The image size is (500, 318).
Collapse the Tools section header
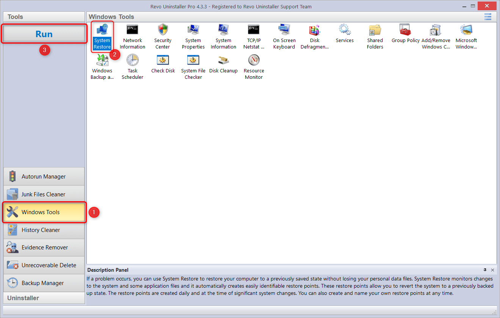click(44, 17)
